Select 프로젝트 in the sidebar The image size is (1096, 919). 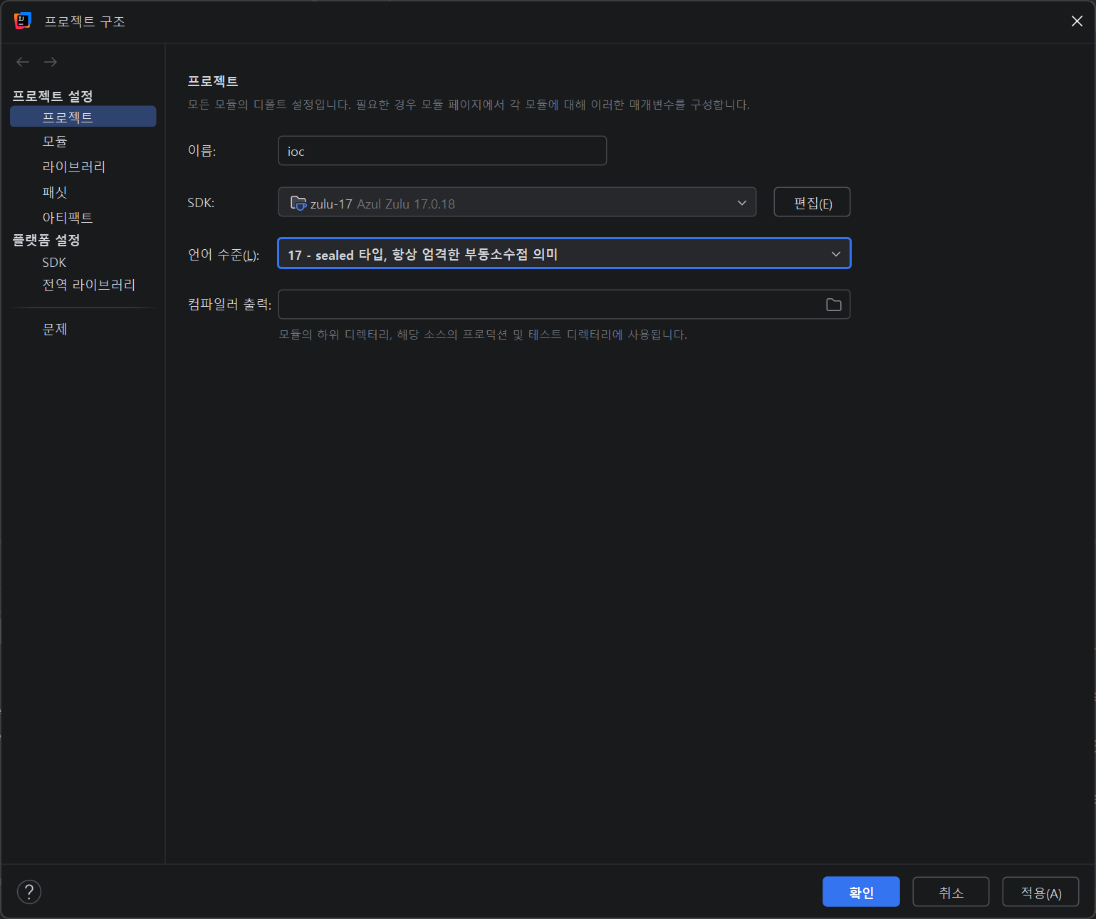(x=68, y=117)
